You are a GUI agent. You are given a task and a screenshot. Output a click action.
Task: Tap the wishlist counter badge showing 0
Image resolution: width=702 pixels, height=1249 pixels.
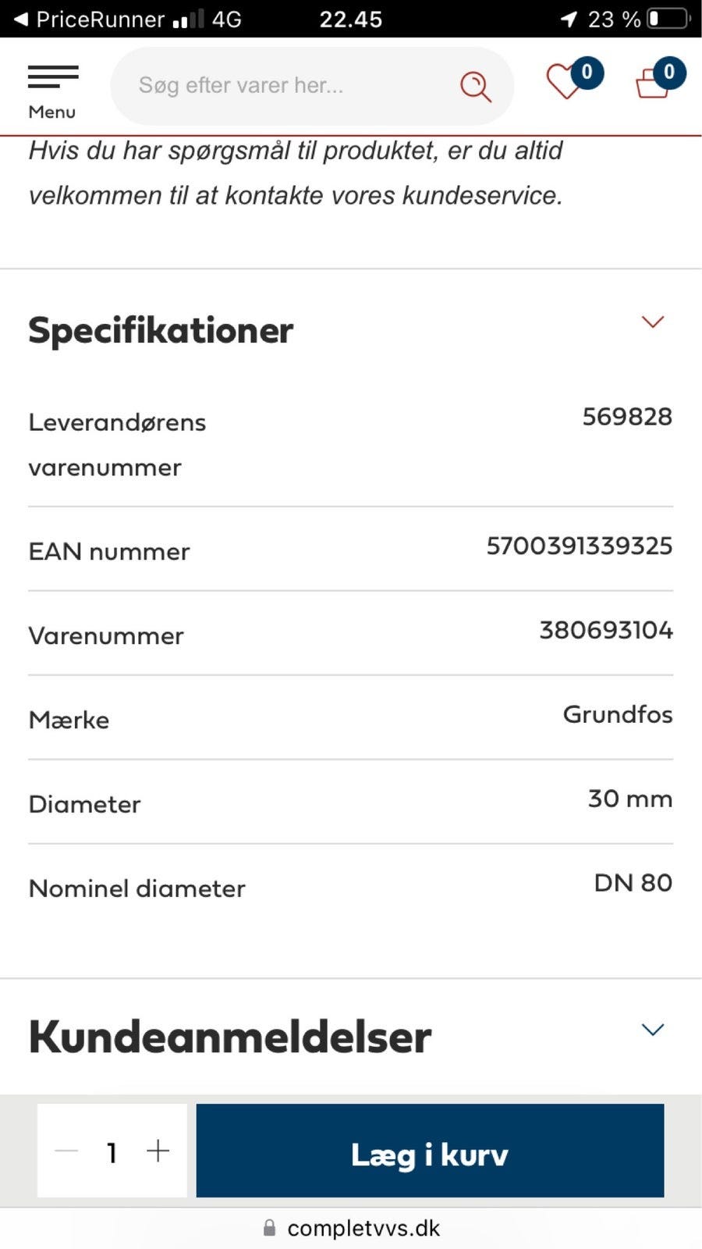587,73
